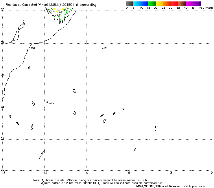Viewport: 214px width, 188px height.
Task: Click the large elongated island outline near 28N
Action: point(14,37)
